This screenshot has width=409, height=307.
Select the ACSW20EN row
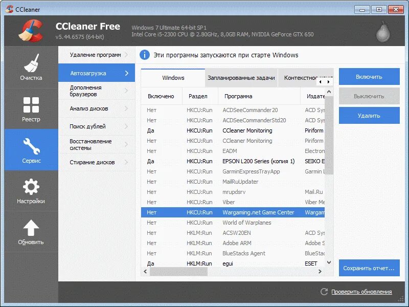coord(233,233)
